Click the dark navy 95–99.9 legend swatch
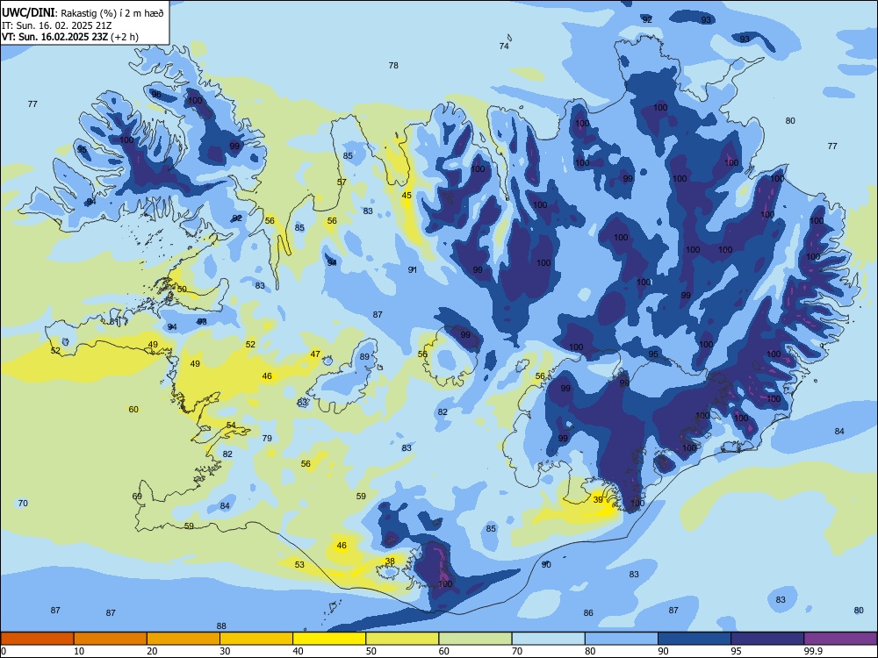This screenshot has height=658, width=878. click(x=767, y=639)
